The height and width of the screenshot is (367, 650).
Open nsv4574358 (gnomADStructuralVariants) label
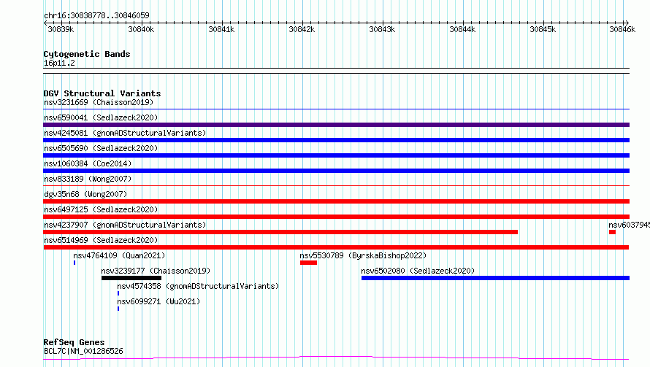tap(198, 286)
